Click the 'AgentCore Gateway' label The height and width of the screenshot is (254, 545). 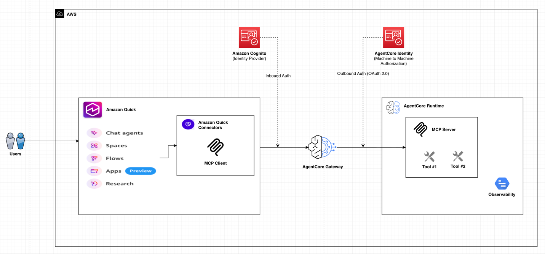pyautogui.click(x=323, y=167)
